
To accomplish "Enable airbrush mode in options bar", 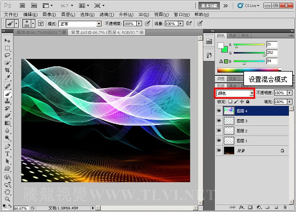I will (x=189, y=23).
